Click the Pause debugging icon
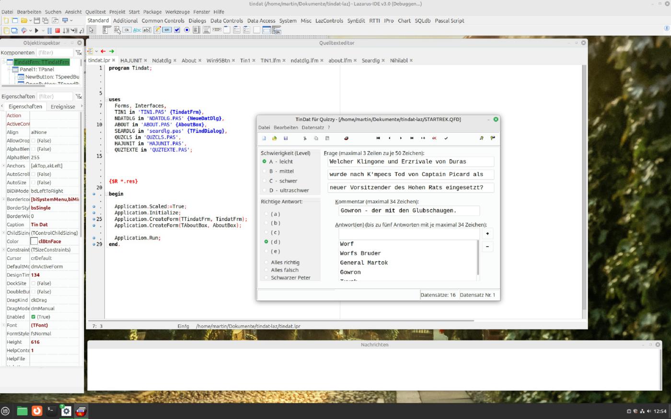The width and height of the screenshot is (671, 419). pos(49,30)
